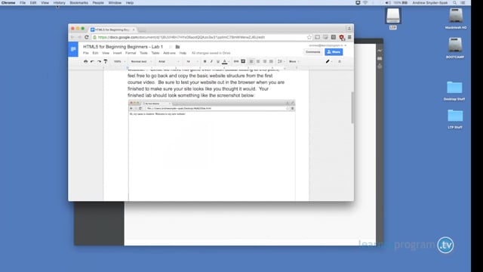Image resolution: width=483 pixels, height=272 pixels.
Task: Open the Docs File menu
Action: 86,53
